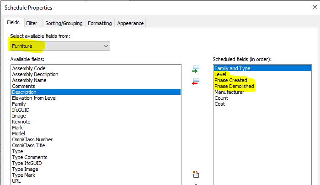This screenshot has width=320, height=185.
Task: Select Type Comments field
Action: [96, 157]
